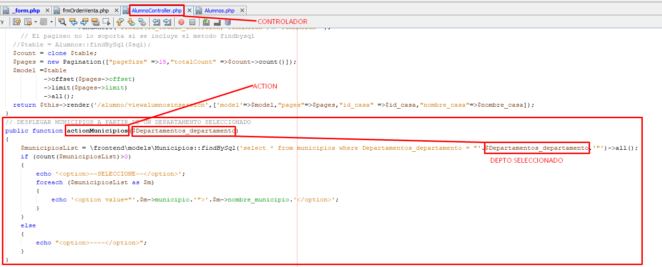Viewport: 662px width, 267px height.
Task: Switch to the frmOrdenVenta.php tab
Action: click(85, 10)
